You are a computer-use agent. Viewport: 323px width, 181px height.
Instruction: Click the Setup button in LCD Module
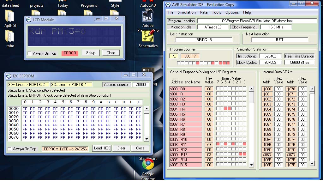pos(91,53)
